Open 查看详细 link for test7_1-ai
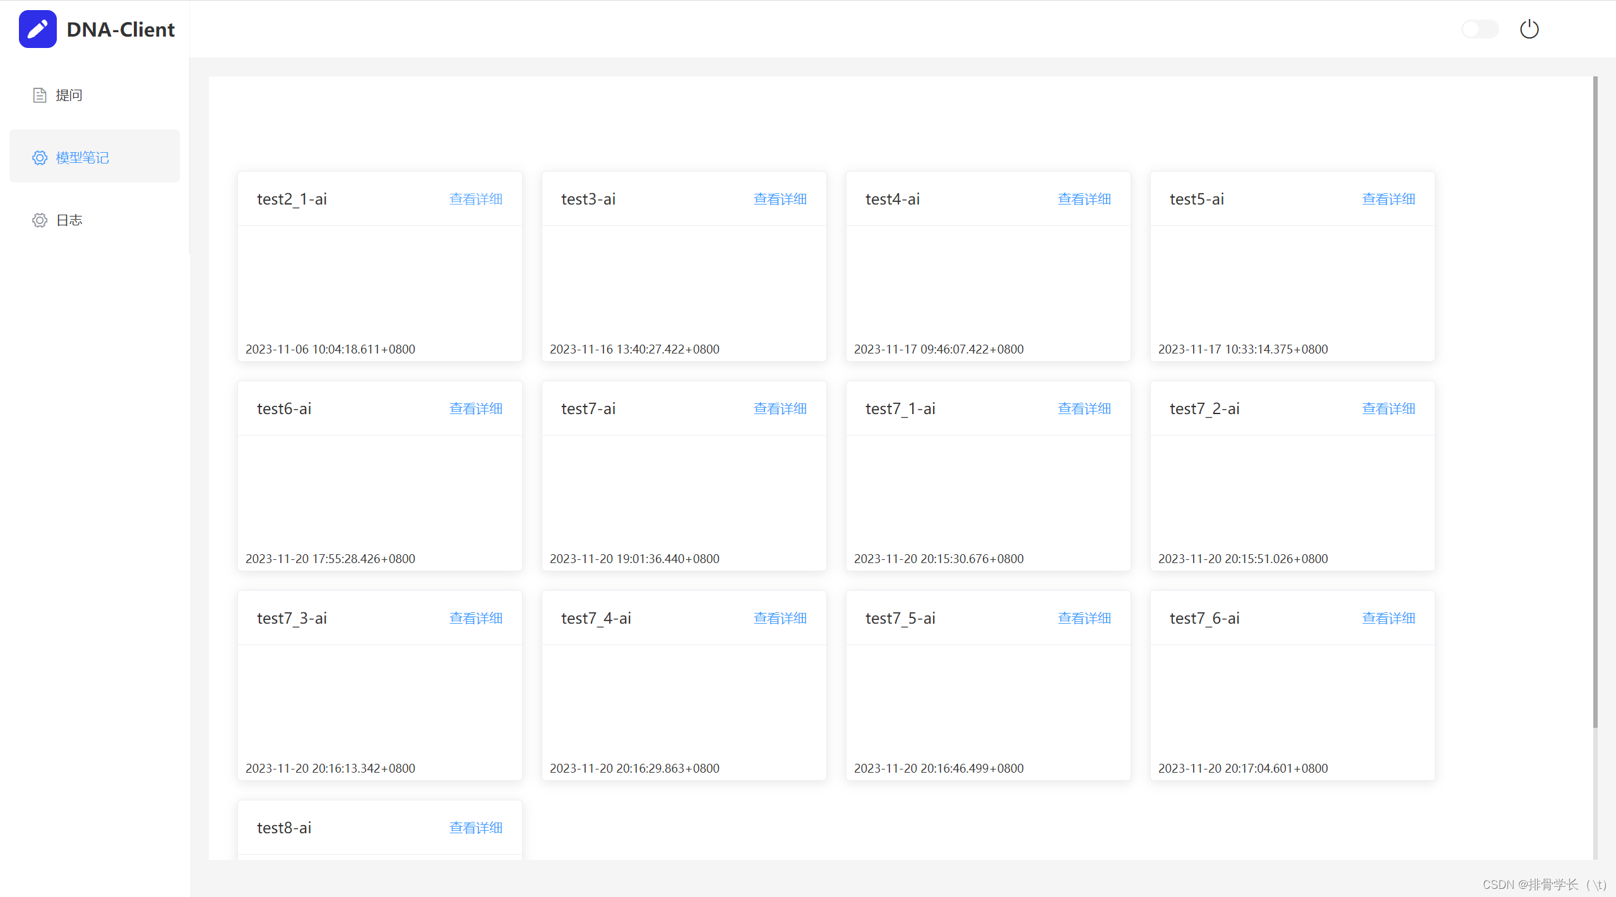Screen dimensions: 1616x897 coord(1084,409)
